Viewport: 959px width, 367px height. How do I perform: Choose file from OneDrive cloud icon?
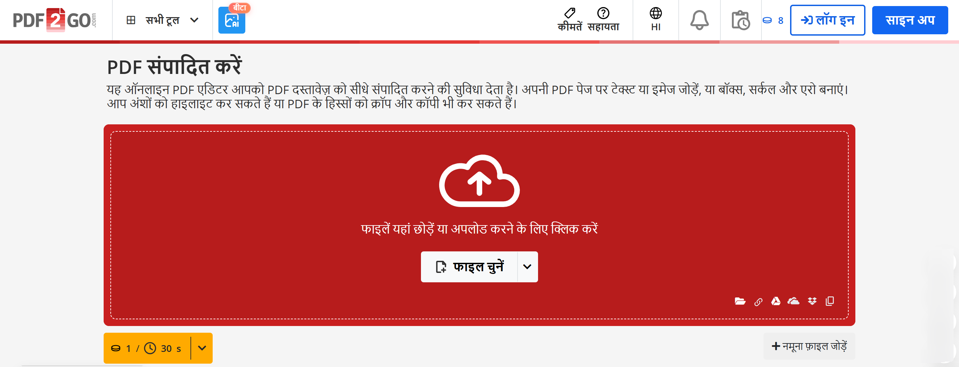(x=793, y=301)
